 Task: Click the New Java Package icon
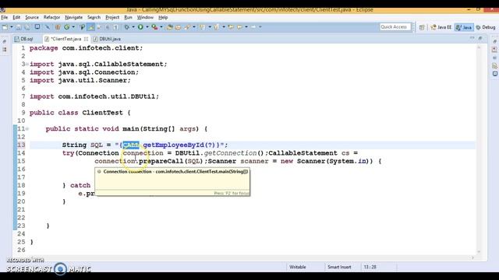coord(58,27)
